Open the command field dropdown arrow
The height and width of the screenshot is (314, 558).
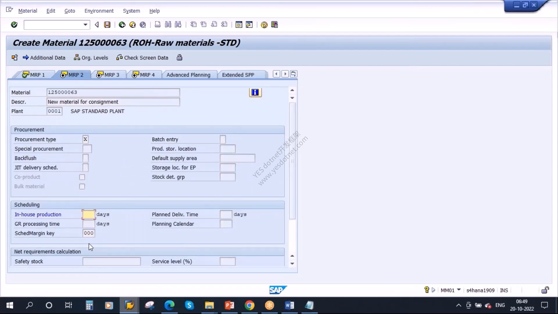(85, 25)
